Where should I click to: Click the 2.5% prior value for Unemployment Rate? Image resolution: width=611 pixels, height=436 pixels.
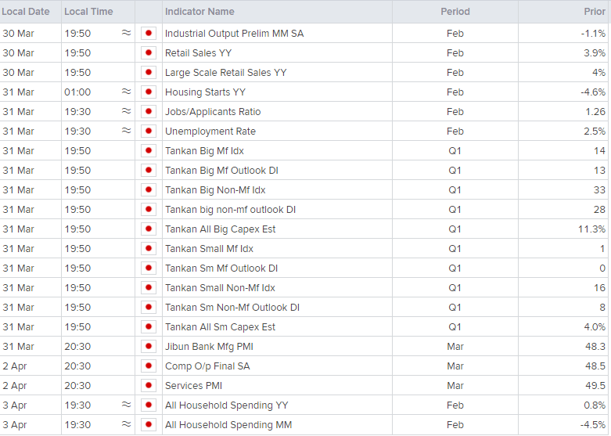(595, 132)
